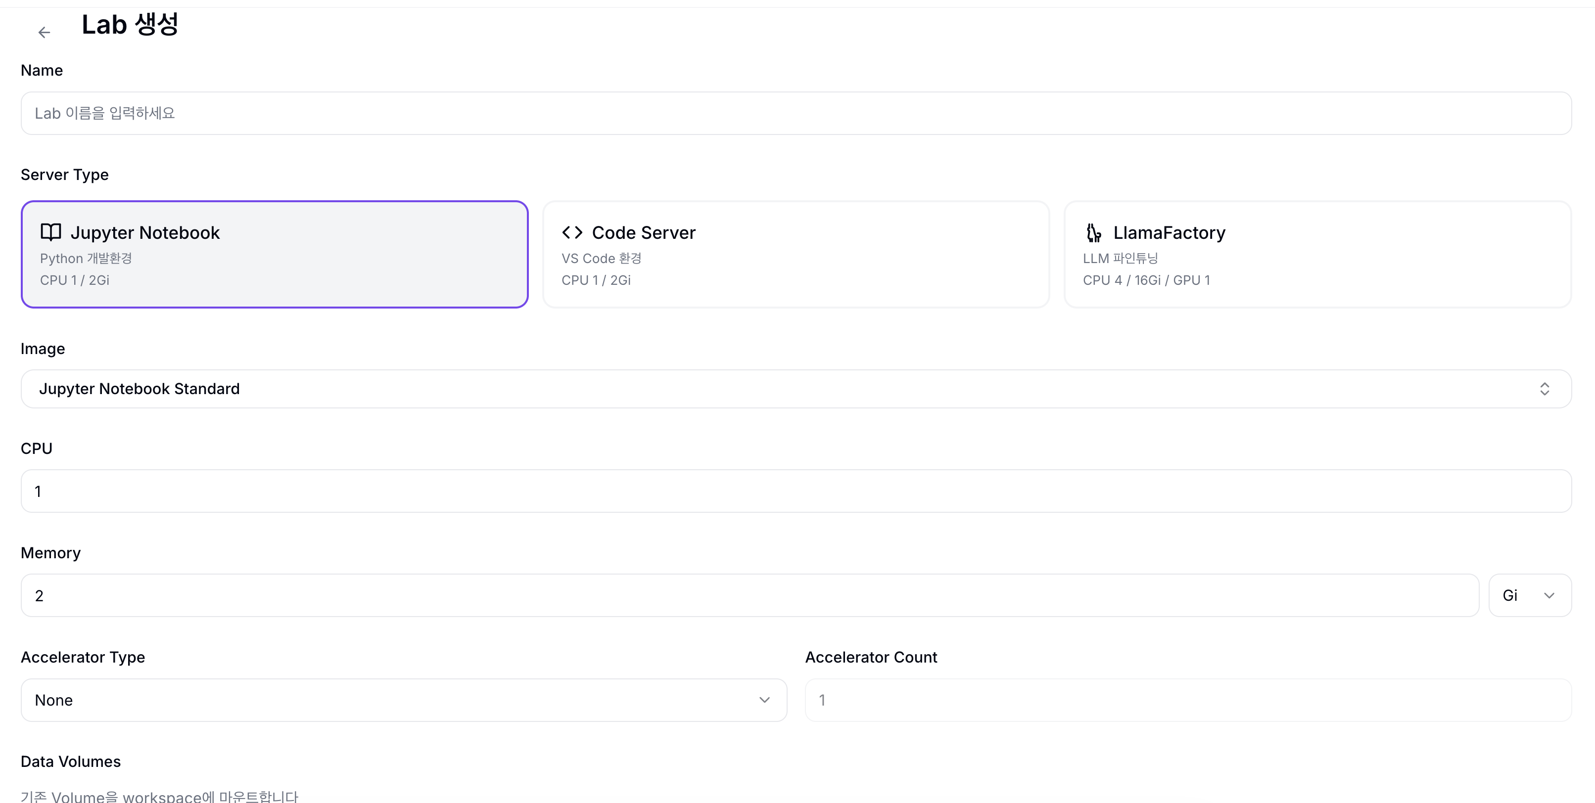Click the 'LLM 파인튜닝' description text

1120,259
